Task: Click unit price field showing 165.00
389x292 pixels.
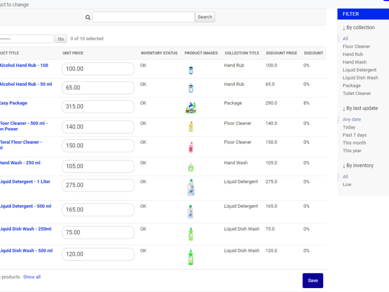Action: pyautogui.click(x=98, y=210)
